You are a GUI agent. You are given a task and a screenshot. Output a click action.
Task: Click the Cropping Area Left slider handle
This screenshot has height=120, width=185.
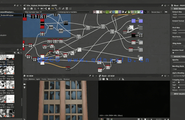[x=179, y=82]
